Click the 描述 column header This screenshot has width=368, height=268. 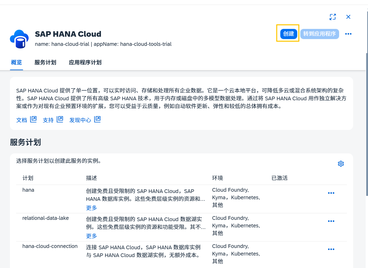[x=91, y=178]
